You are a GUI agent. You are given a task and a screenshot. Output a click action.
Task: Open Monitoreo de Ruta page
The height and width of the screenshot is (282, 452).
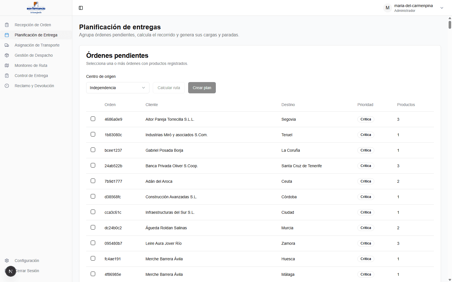coord(36,65)
